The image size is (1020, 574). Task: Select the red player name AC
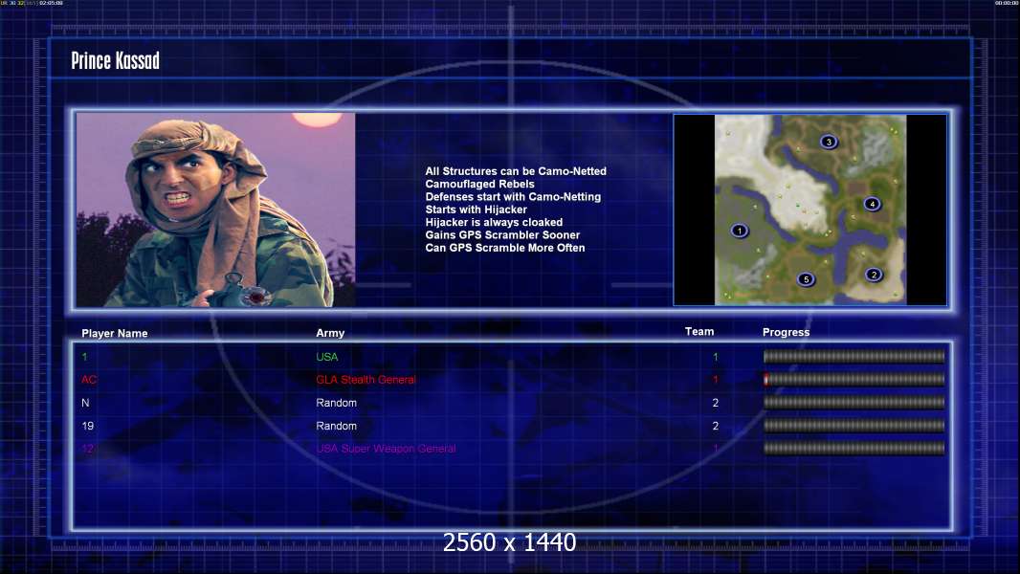point(89,380)
